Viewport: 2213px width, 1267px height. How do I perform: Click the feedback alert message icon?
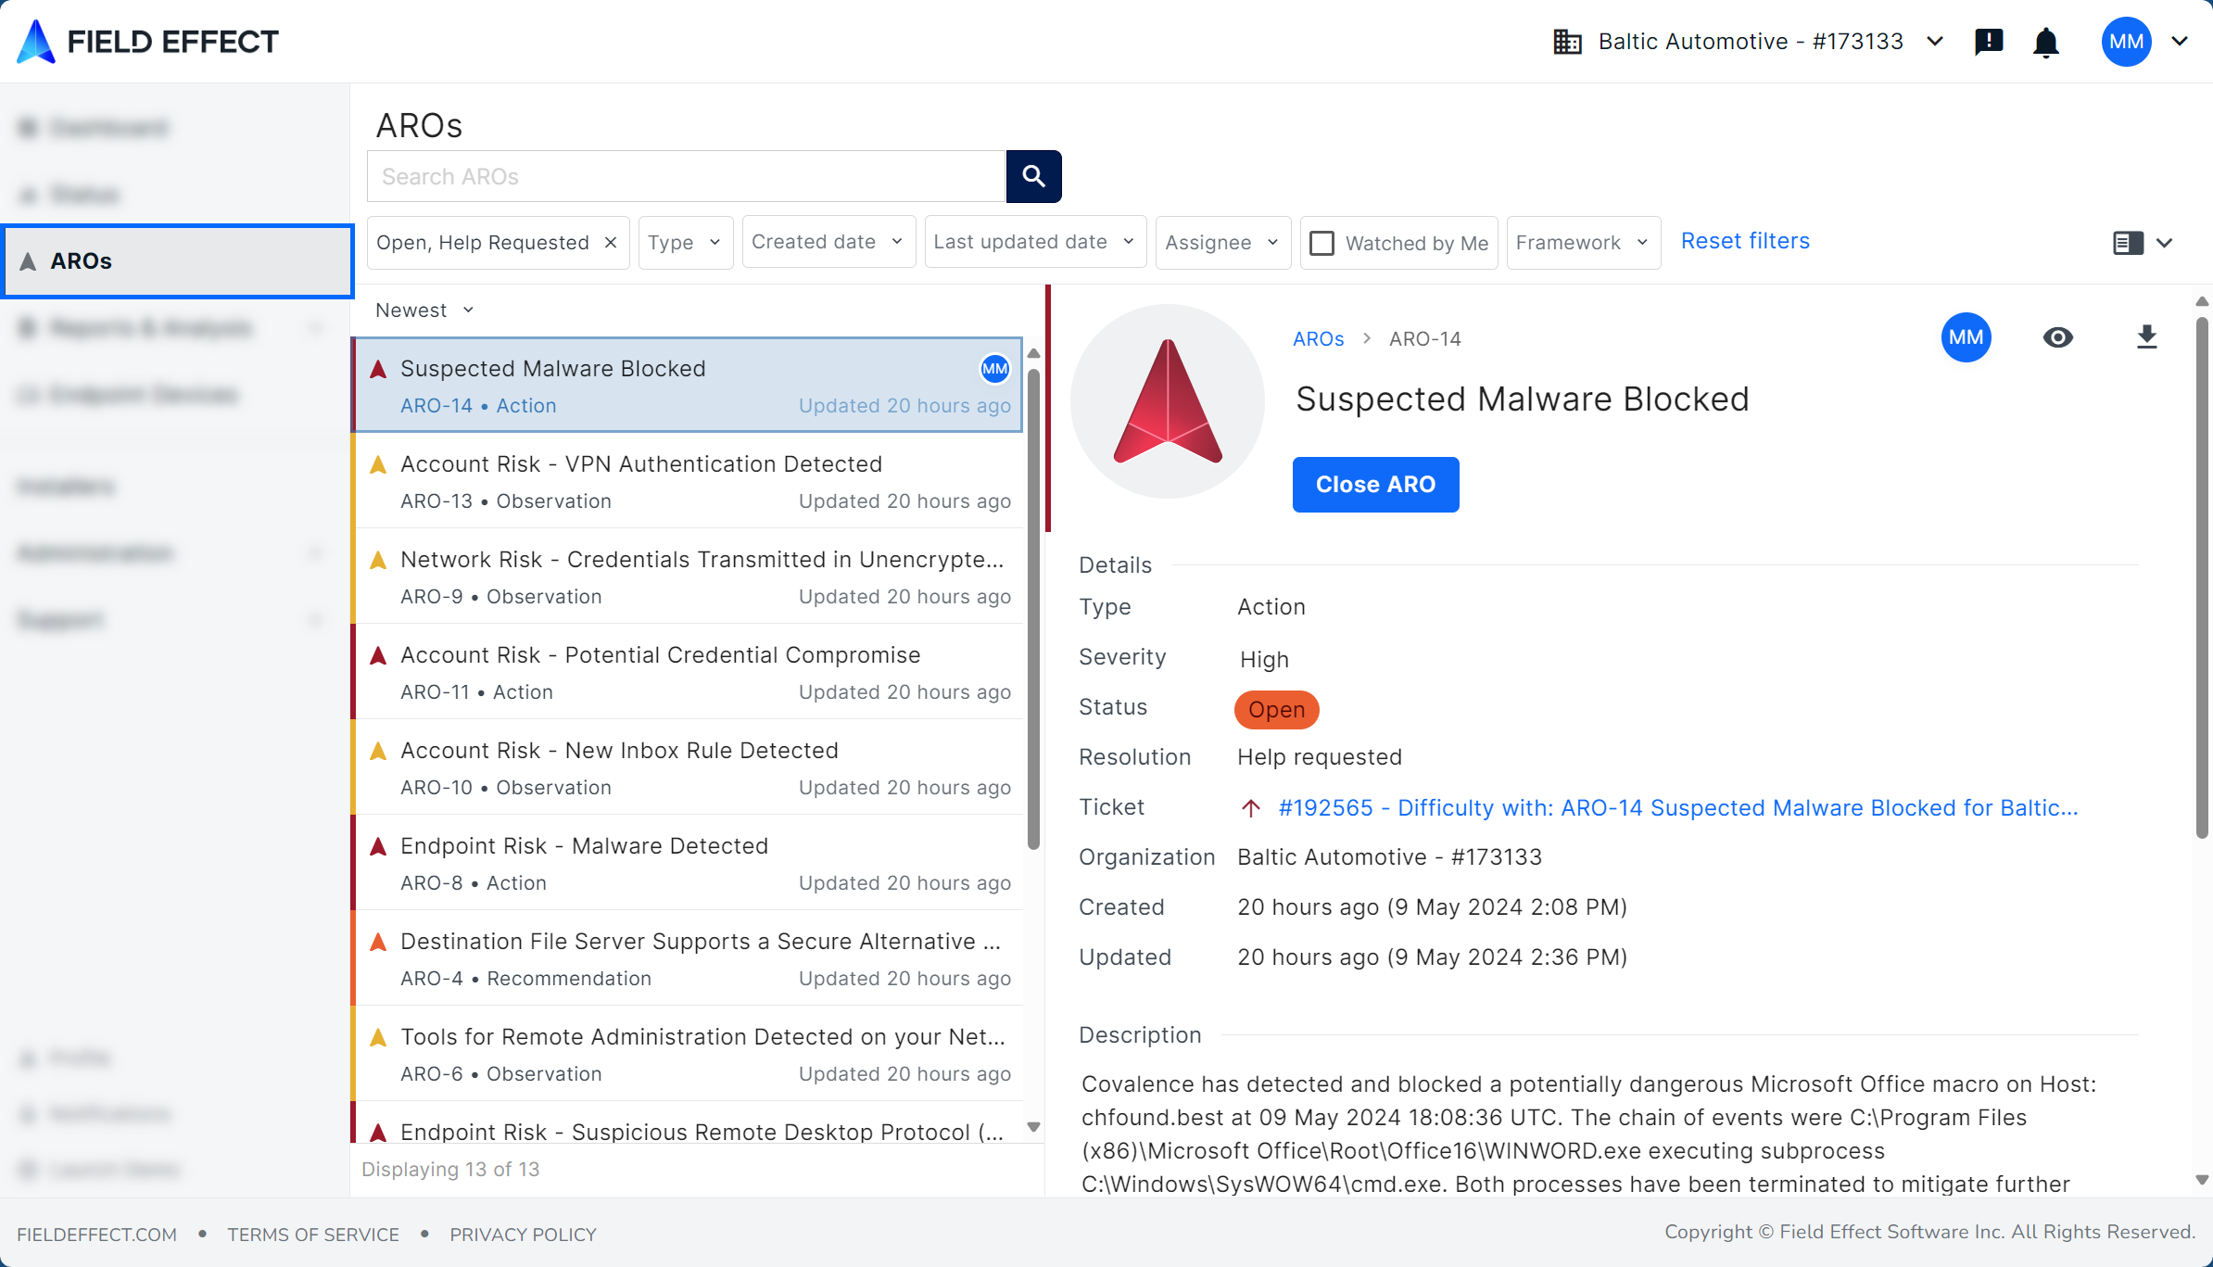1989,42
